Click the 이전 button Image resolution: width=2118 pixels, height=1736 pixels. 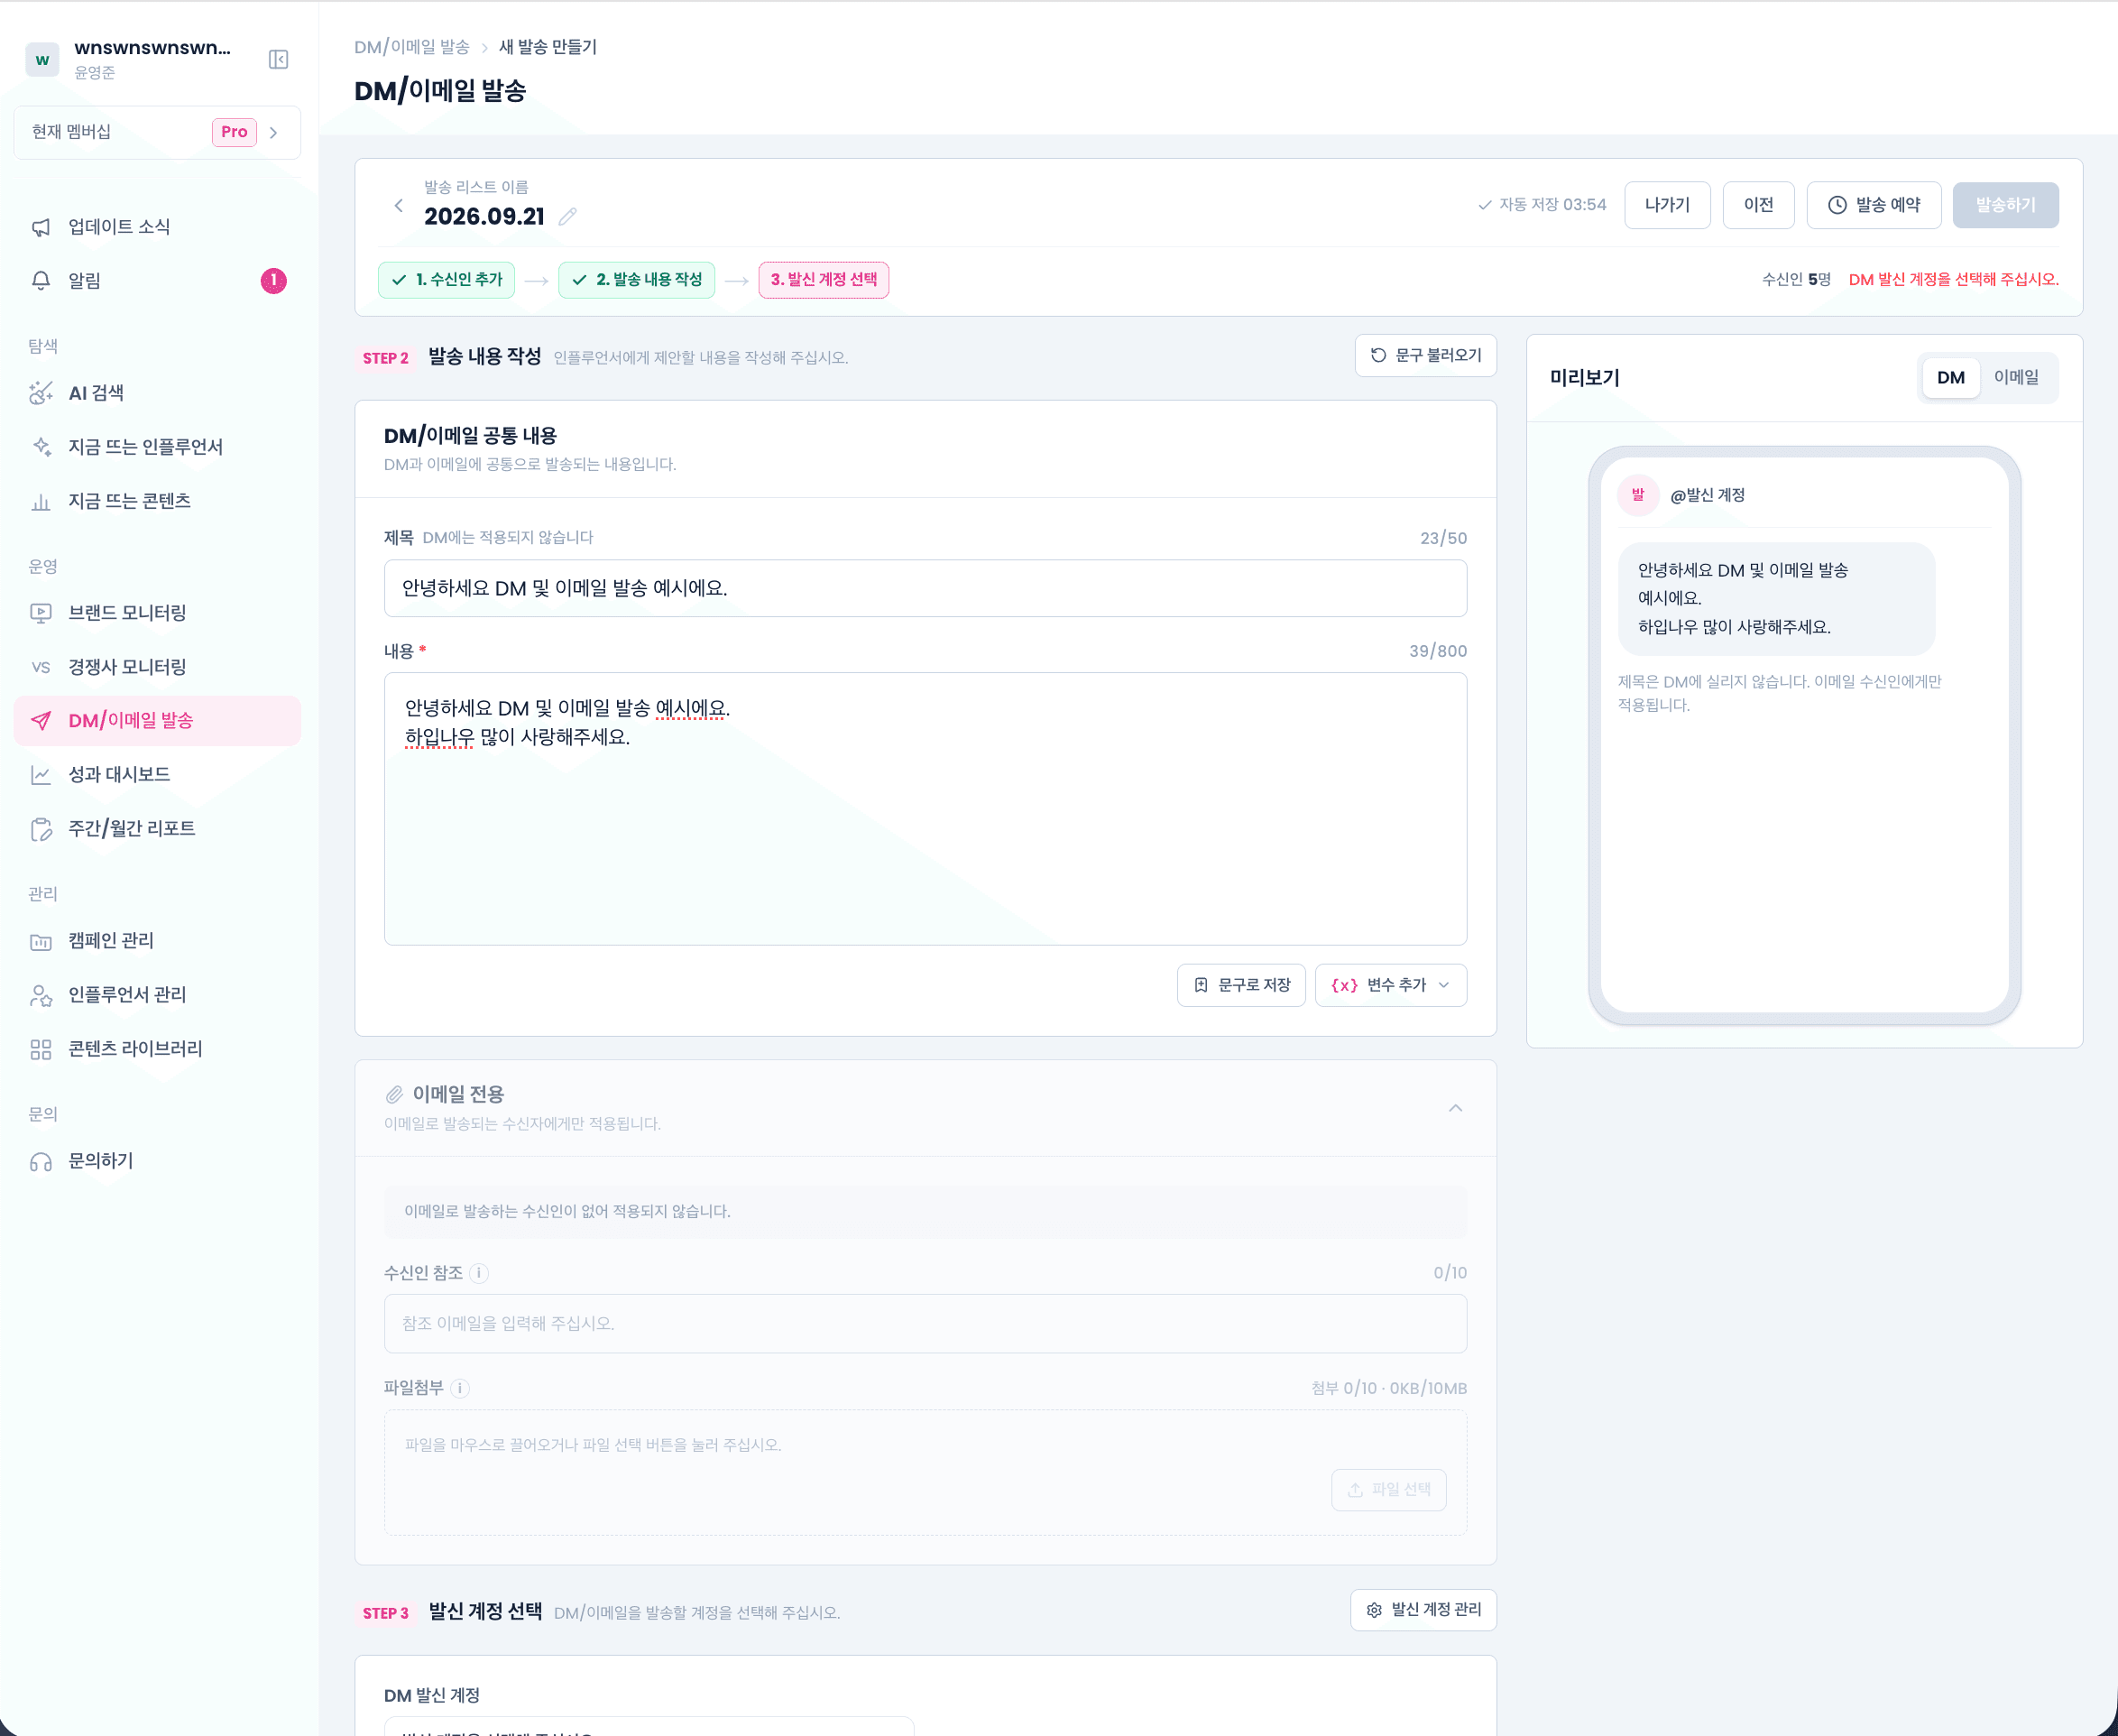click(1758, 205)
